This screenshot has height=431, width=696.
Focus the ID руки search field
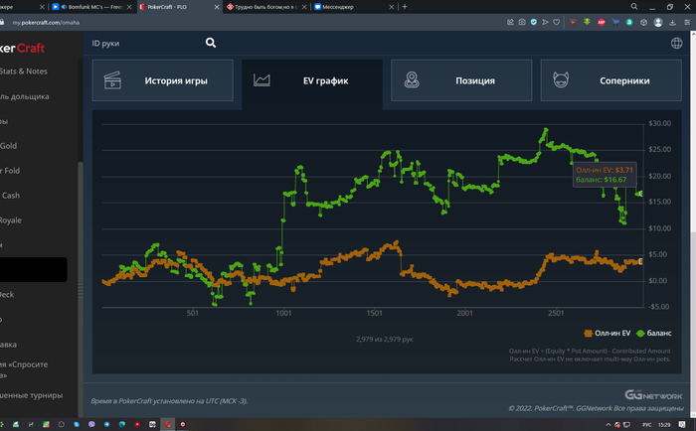pyautogui.click(x=146, y=43)
